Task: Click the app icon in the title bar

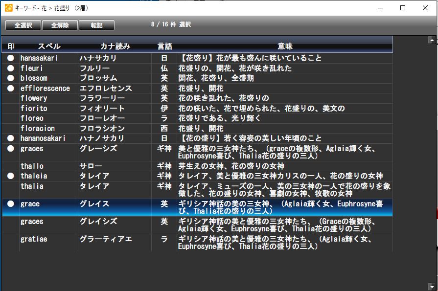Action: point(9,8)
